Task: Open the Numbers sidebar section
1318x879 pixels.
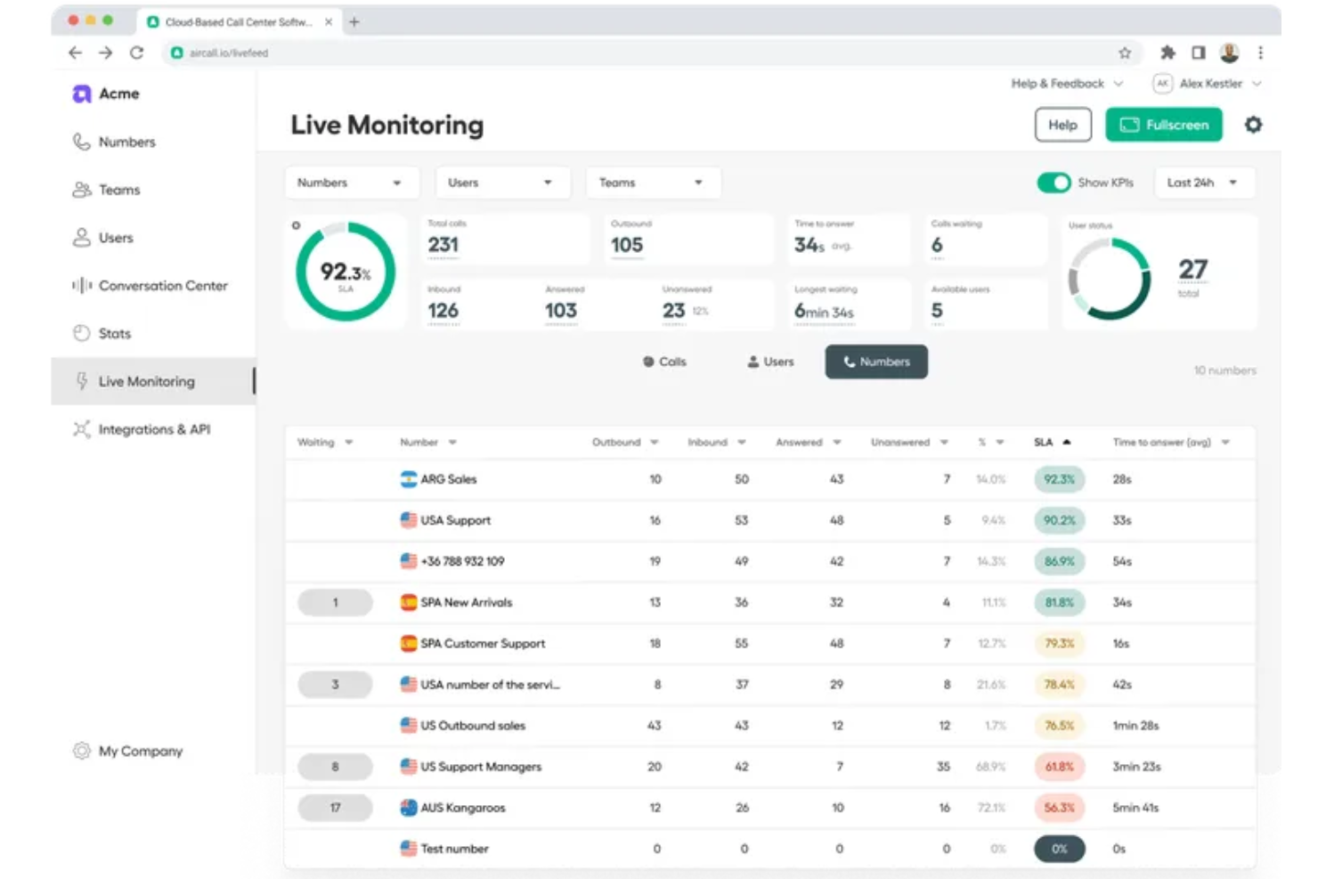Action: pos(126,142)
